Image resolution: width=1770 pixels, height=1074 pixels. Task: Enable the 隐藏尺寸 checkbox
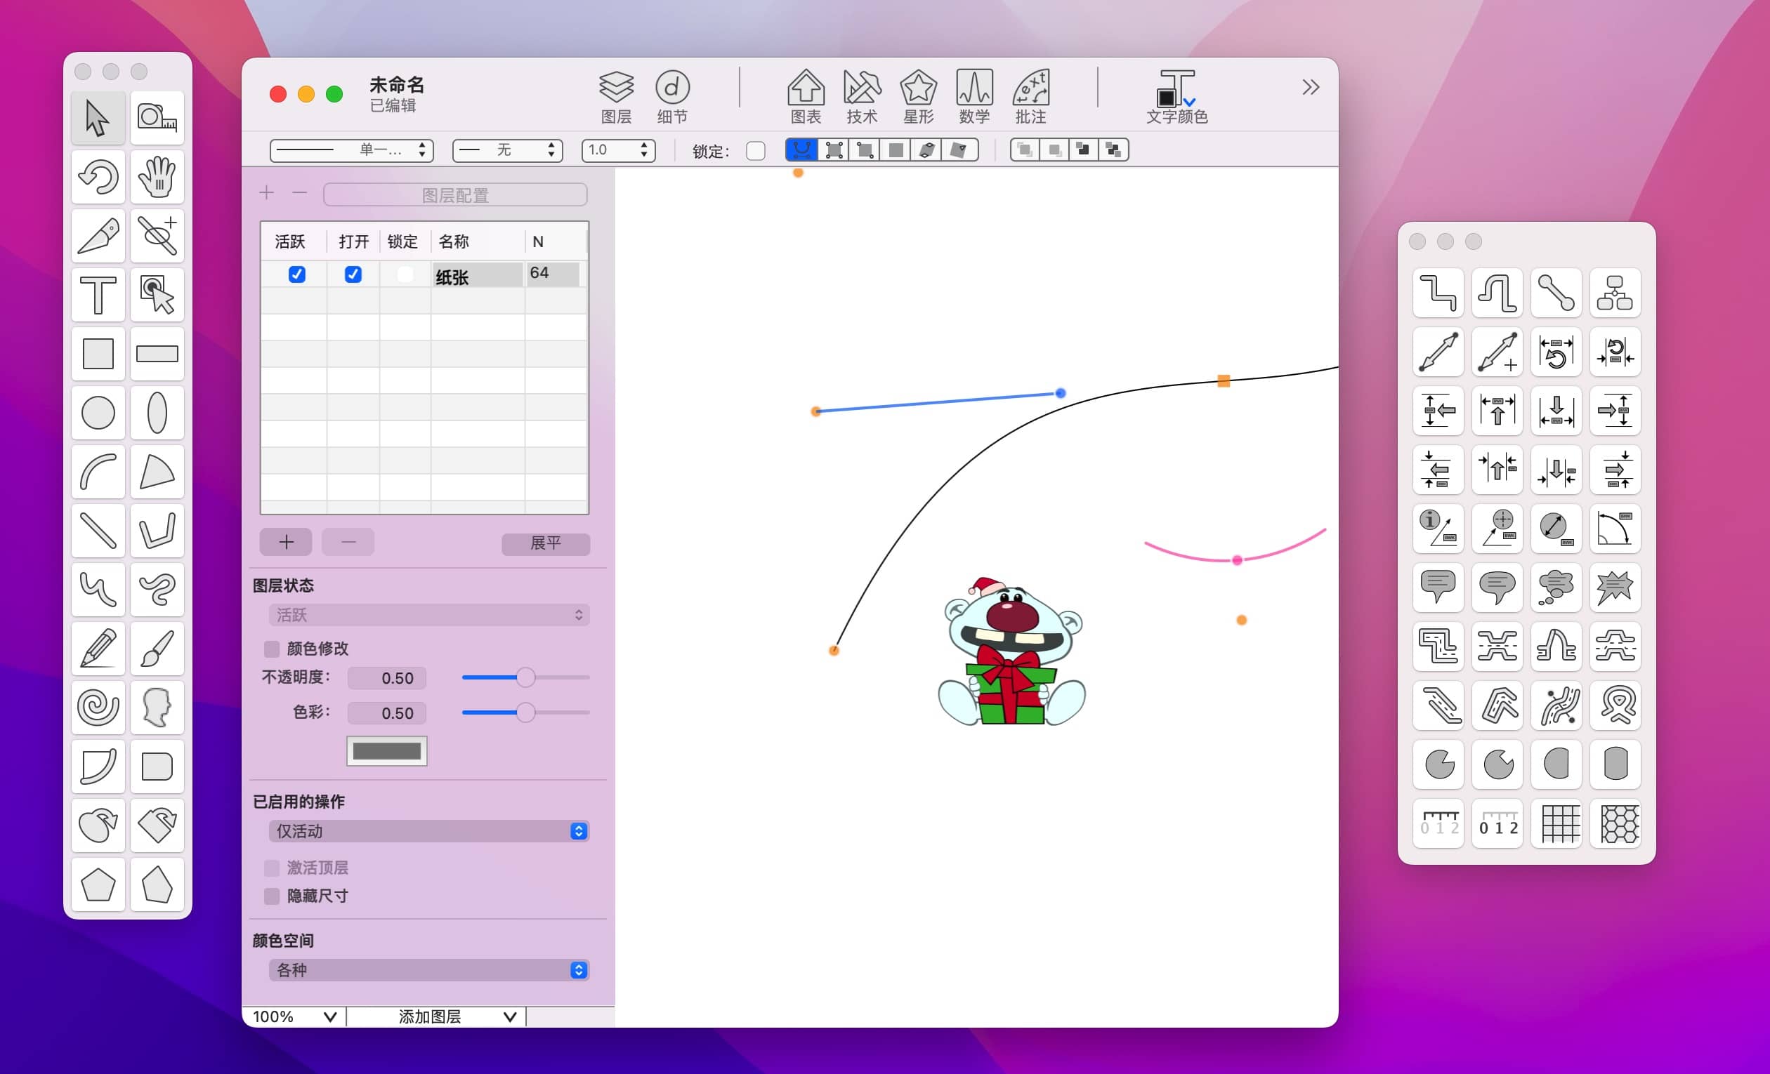click(x=272, y=896)
